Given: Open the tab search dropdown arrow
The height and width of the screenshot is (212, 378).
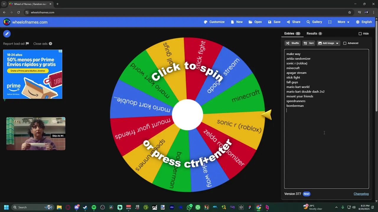Looking at the screenshot, I should [x=4, y=4].
